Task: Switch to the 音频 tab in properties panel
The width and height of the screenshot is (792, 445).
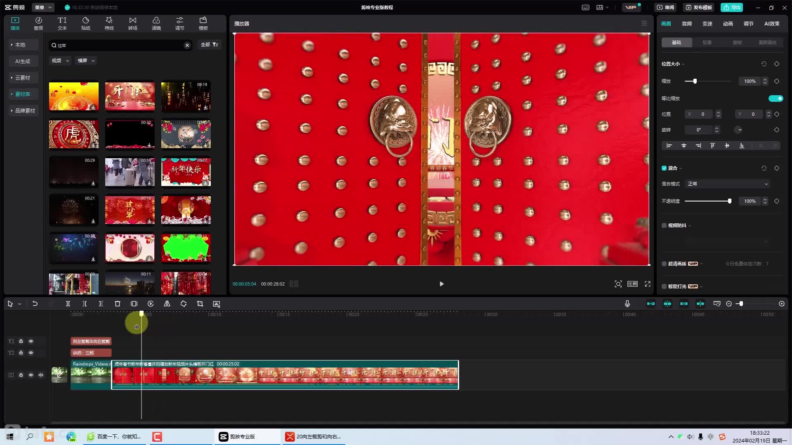Action: click(687, 23)
